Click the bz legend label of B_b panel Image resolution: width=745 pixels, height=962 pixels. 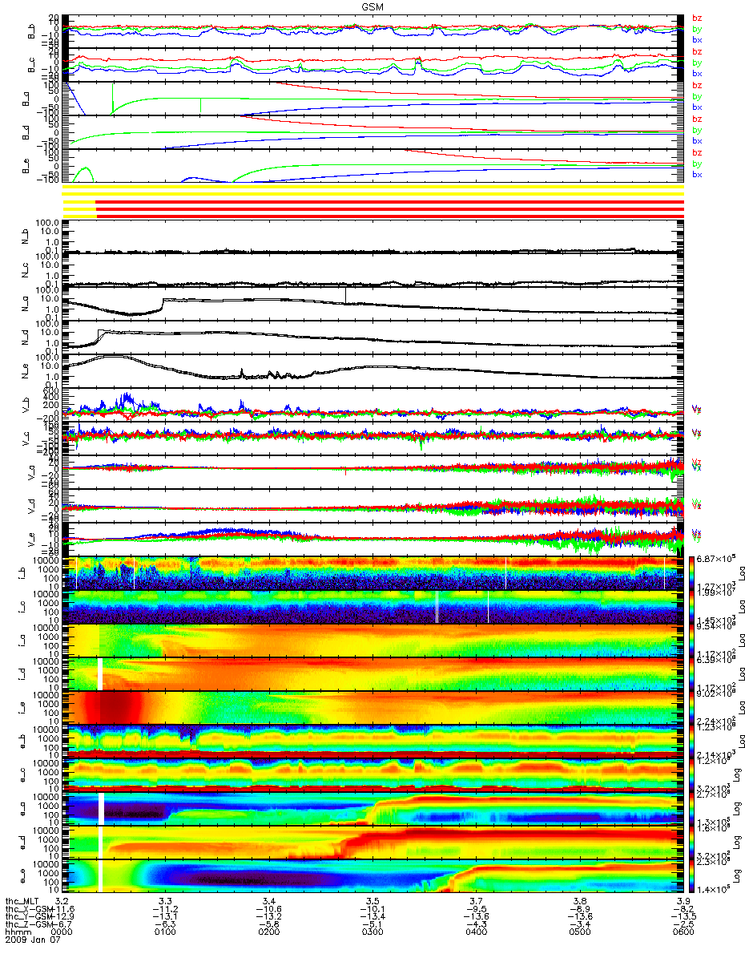coord(697,18)
